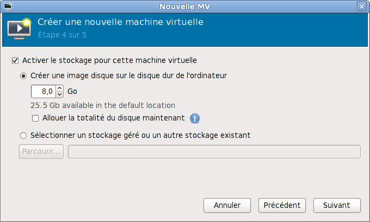Viewport: 370px width, 222px height.
Task: Click the storage path text field
Action: pyautogui.click(x=214, y=152)
